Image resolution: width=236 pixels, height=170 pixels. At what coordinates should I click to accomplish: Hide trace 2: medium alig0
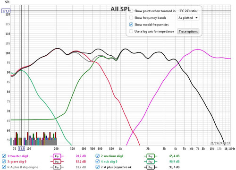click(98, 156)
